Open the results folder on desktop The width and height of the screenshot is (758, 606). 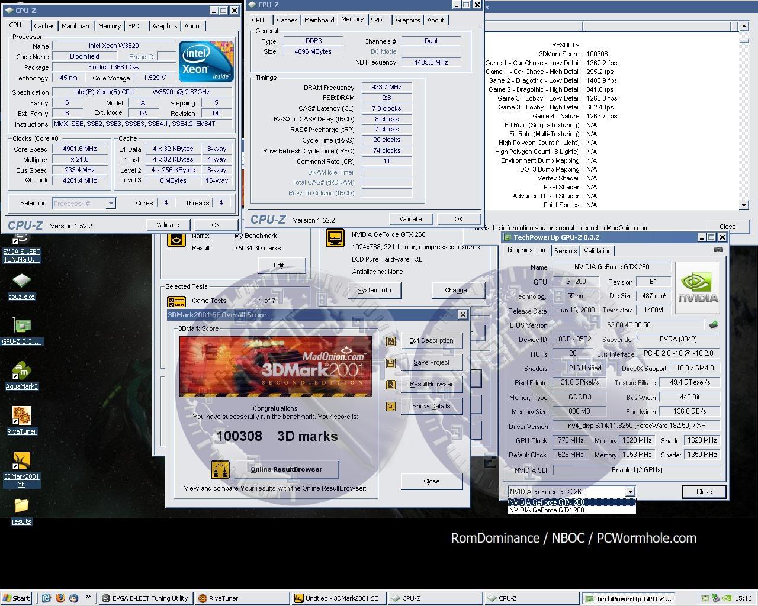click(21, 511)
